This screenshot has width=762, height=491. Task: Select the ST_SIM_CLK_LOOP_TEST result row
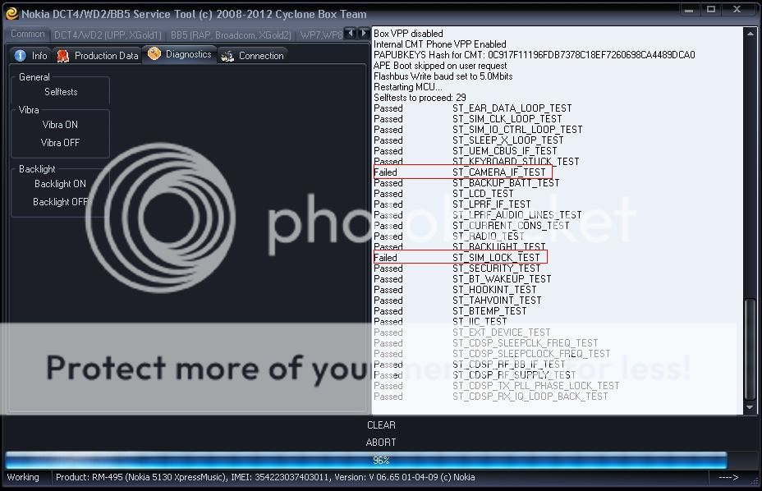tap(467, 119)
